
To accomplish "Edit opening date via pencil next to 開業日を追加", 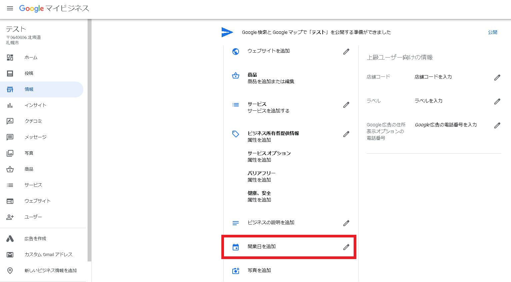I will click(346, 247).
